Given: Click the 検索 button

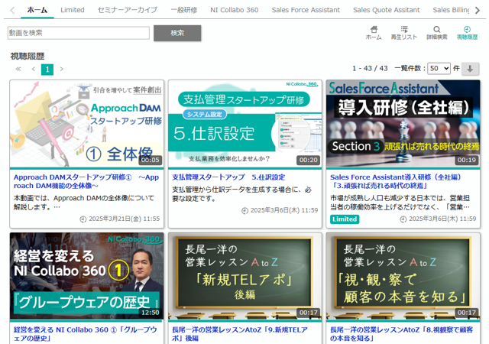Looking at the screenshot, I should tap(177, 33).
